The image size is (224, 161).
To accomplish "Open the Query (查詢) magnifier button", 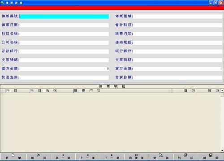I will [161, 157].
